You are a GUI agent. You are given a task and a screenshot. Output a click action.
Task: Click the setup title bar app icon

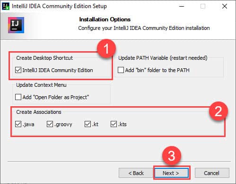(6, 6)
